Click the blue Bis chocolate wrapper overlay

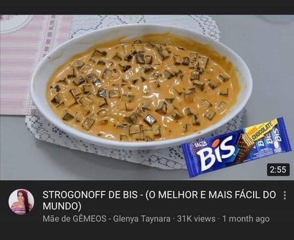click(237, 147)
